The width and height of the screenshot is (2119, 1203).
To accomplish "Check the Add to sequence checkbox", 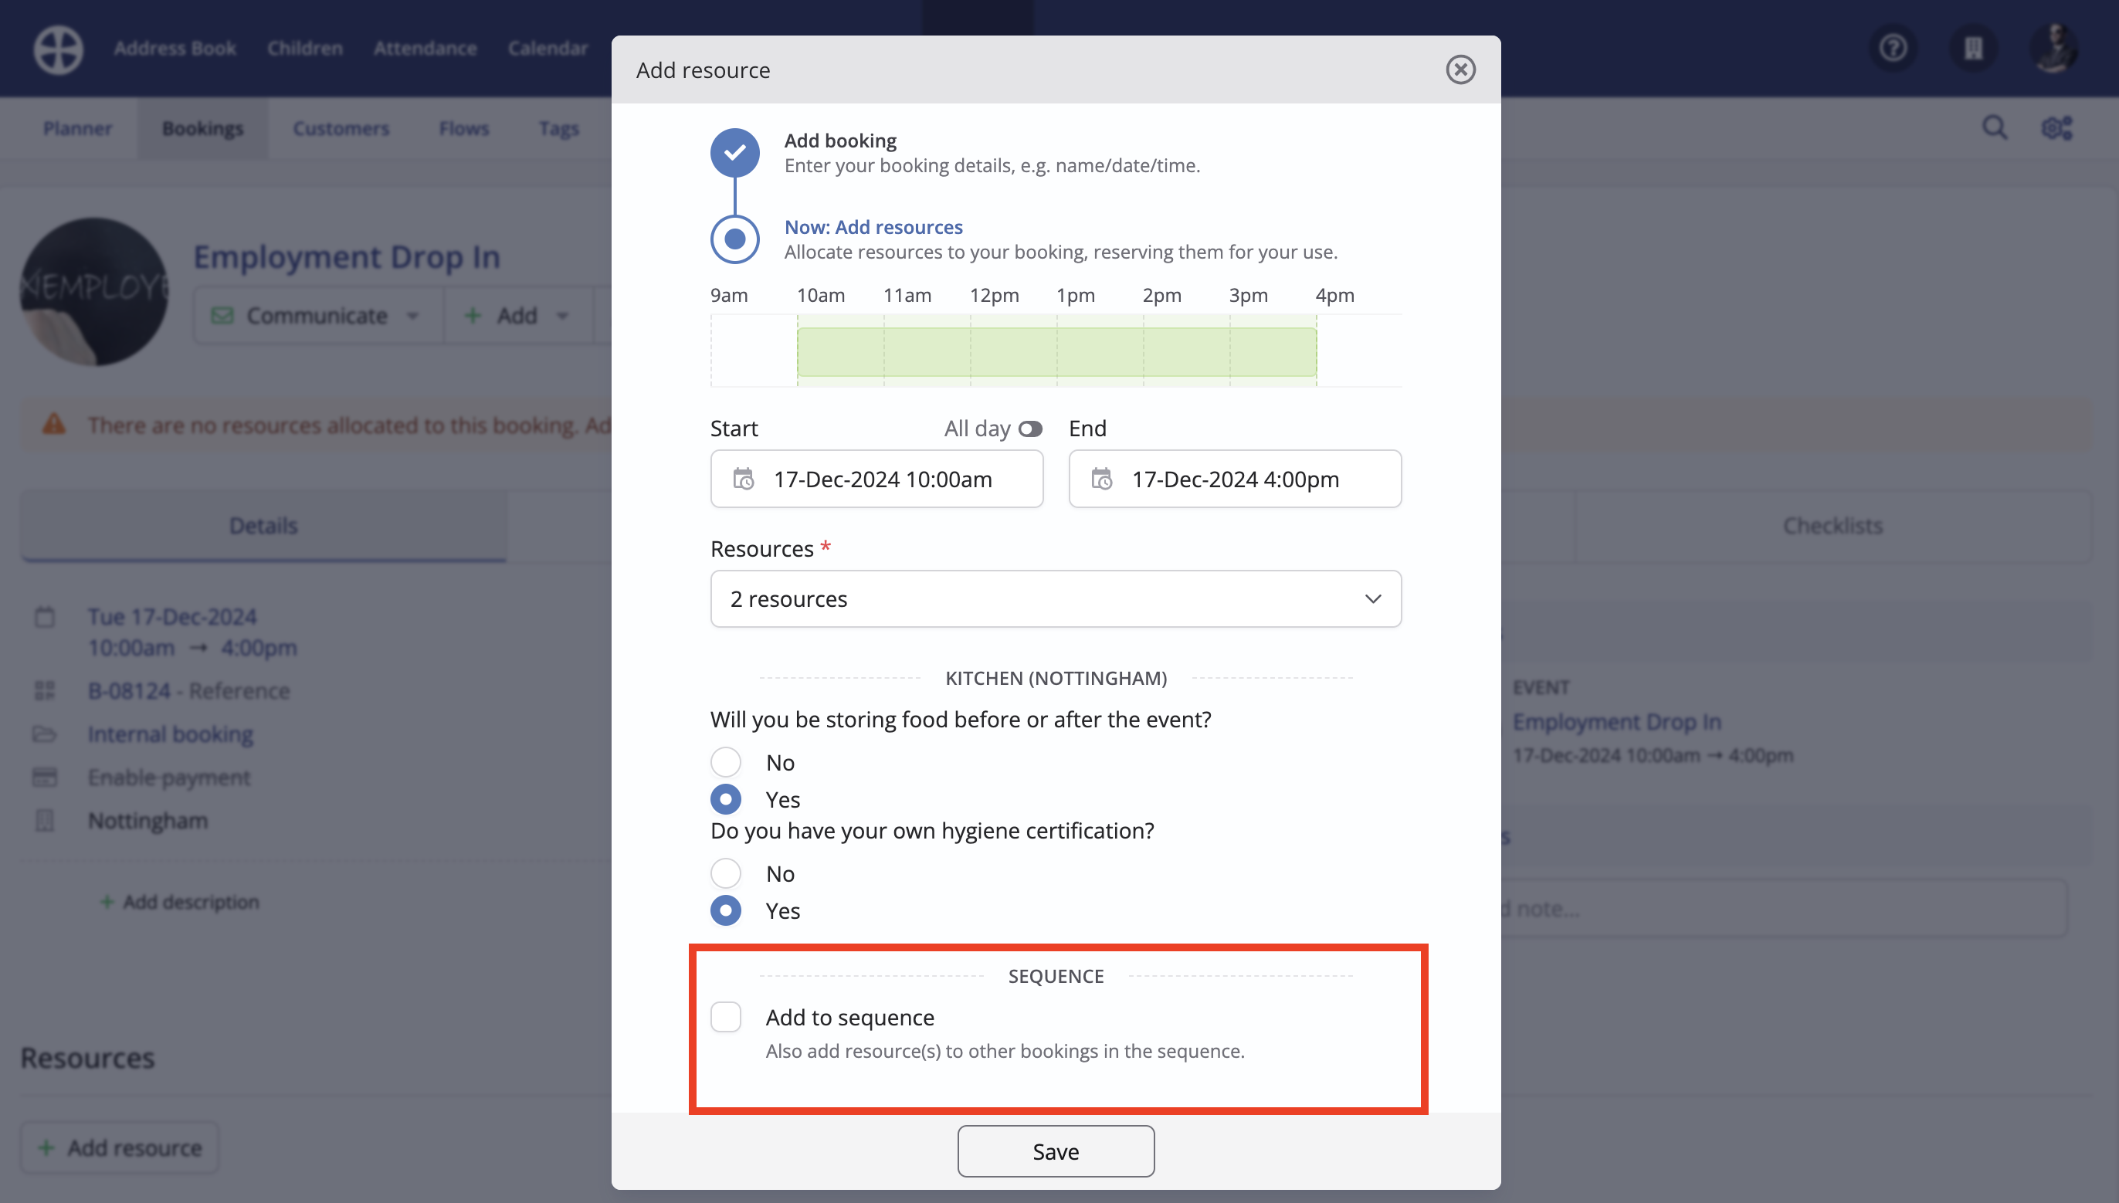I will click(725, 1017).
